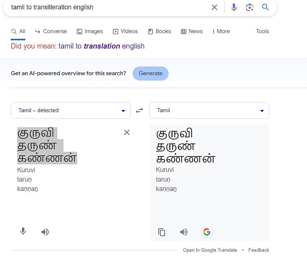307x265 pixels.
Task: Switch to the Images tab
Action: pyautogui.click(x=90, y=31)
